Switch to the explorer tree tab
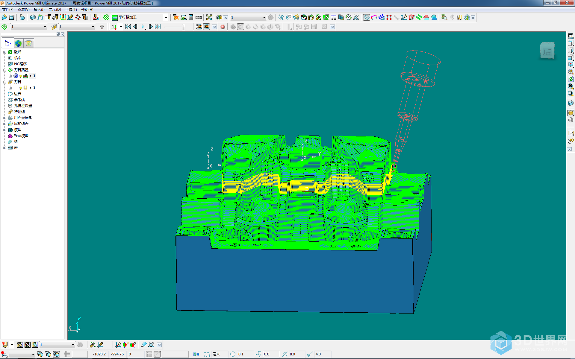Image resolution: width=575 pixels, height=359 pixels. coord(8,43)
